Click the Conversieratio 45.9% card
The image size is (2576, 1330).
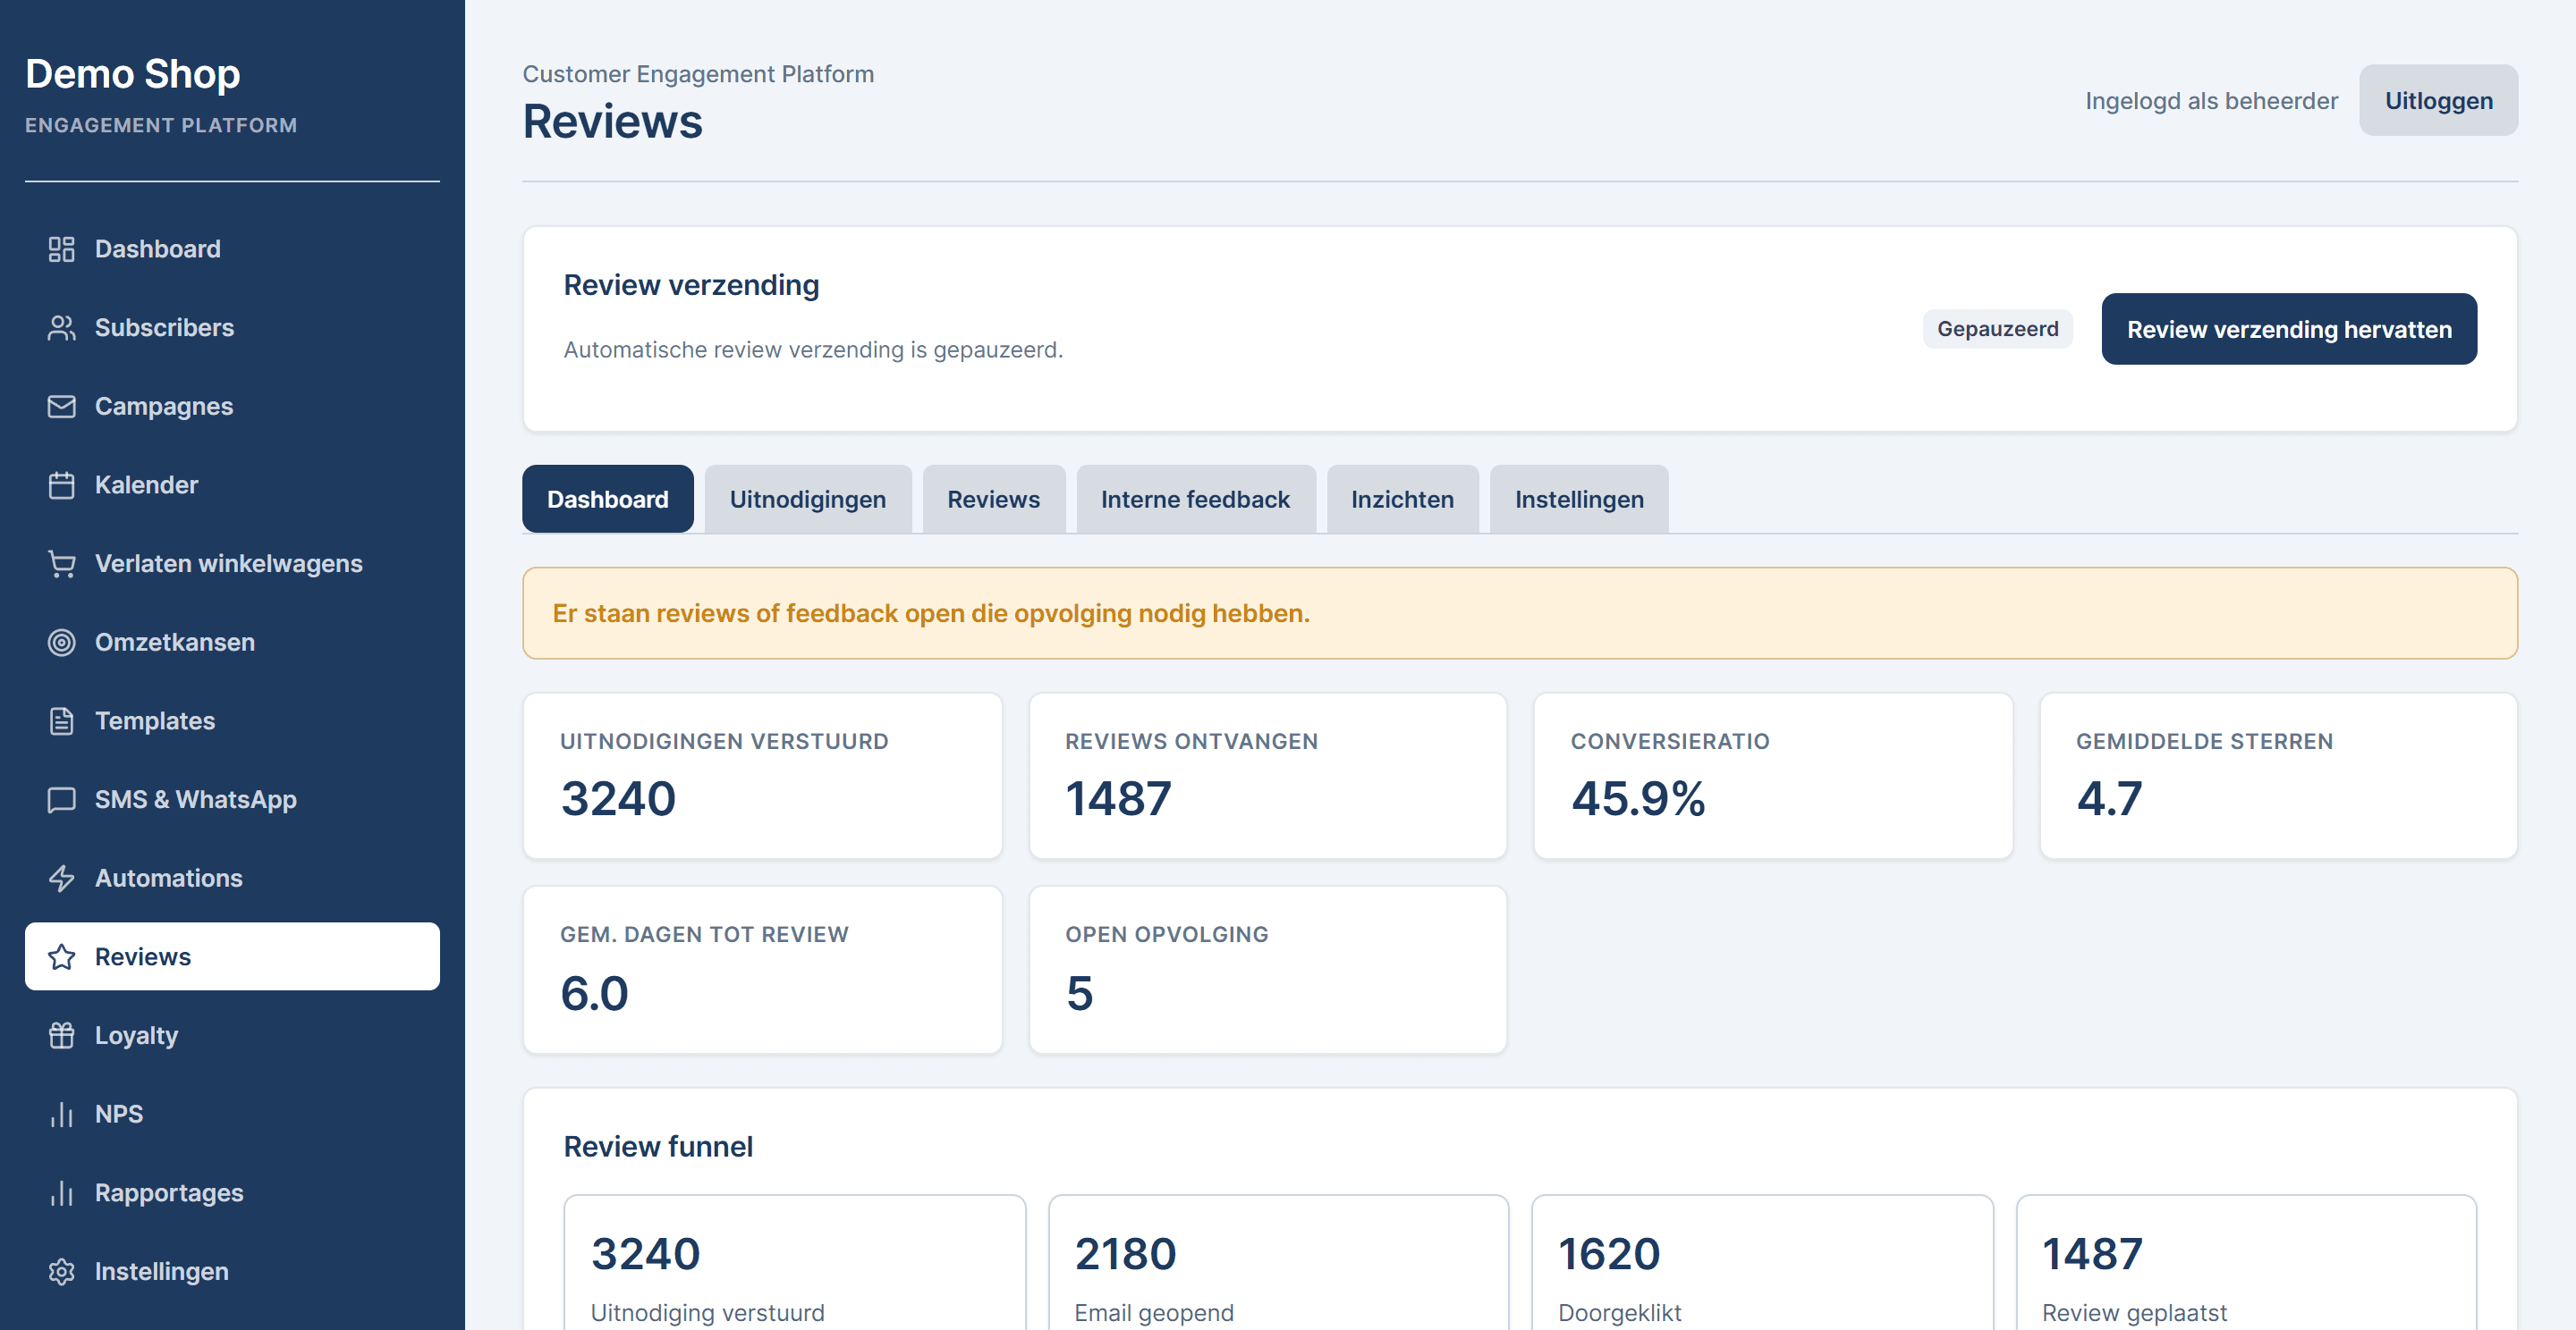[1773, 776]
